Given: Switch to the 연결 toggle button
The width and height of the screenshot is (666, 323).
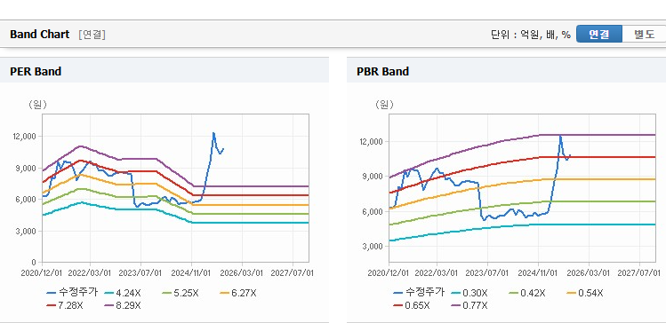Looking at the screenshot, I should (x=599, y=35).
